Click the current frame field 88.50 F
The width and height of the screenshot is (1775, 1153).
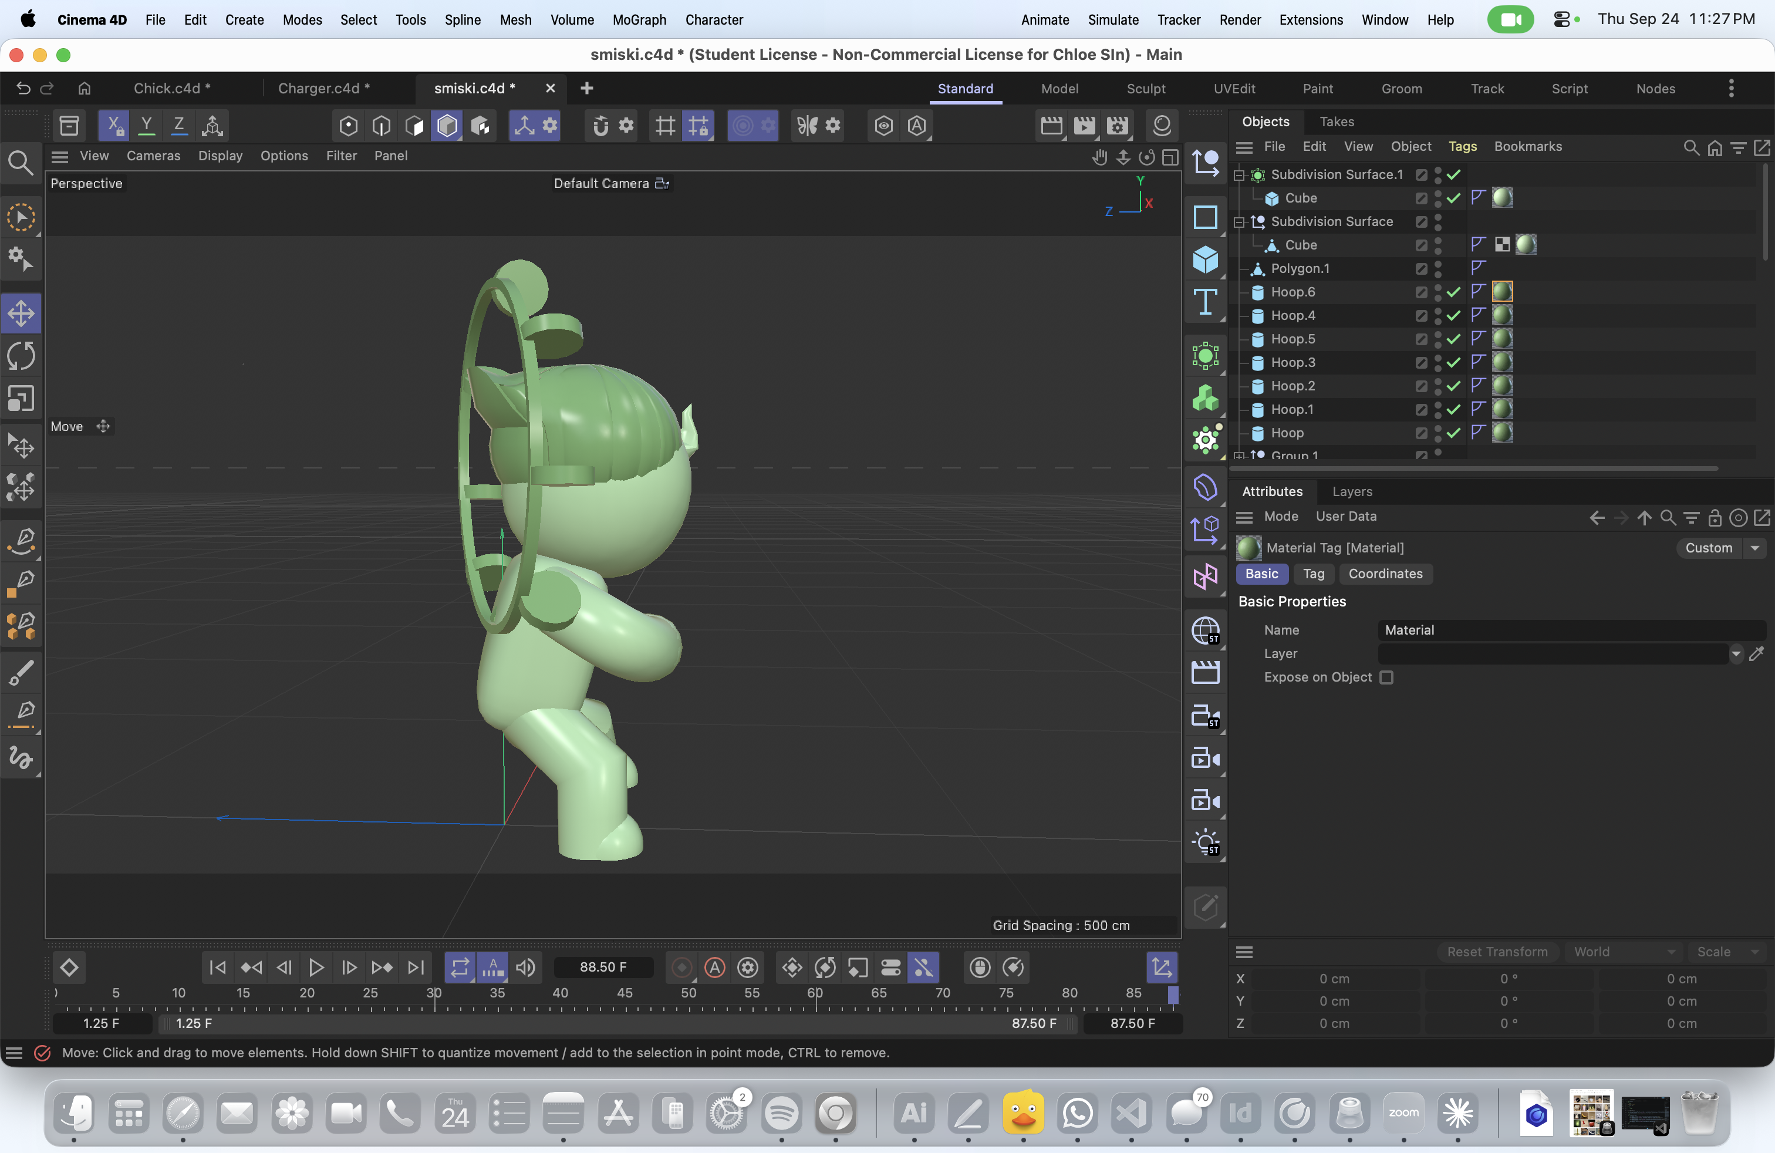[x=603, y=967]
